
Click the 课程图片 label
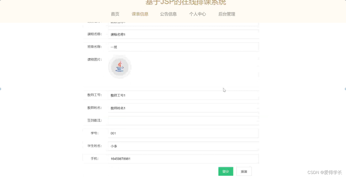94,59
